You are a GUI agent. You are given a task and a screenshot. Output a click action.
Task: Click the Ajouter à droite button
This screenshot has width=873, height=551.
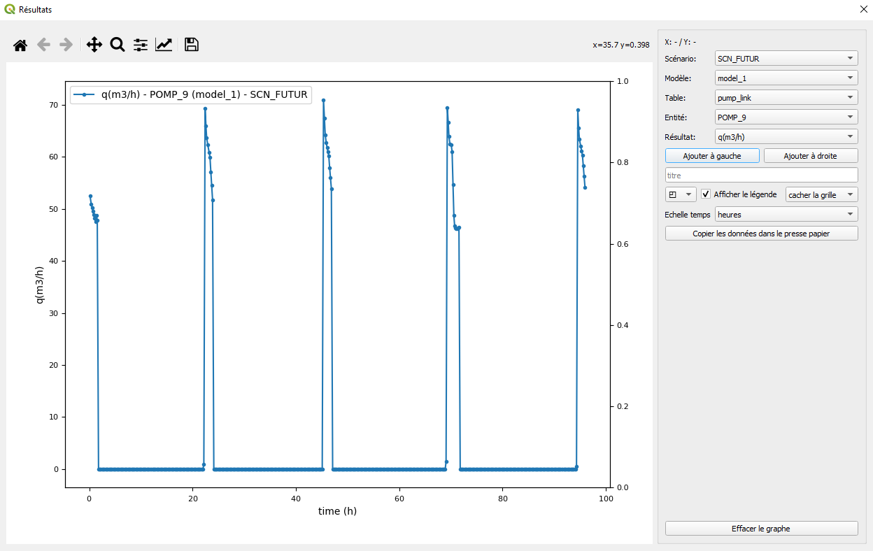point(811,156)
